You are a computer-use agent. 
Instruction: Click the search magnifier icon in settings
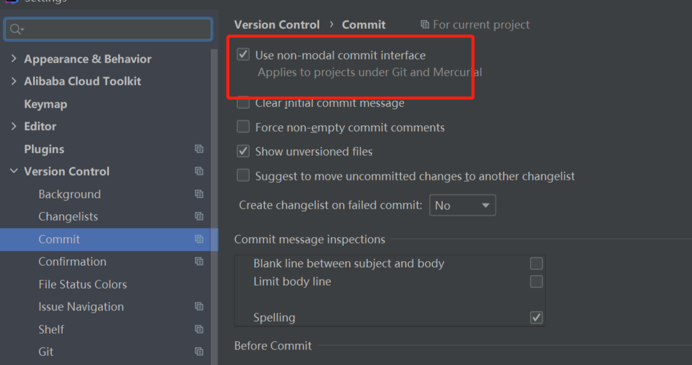pyautogui.click(x=16, y=29)
